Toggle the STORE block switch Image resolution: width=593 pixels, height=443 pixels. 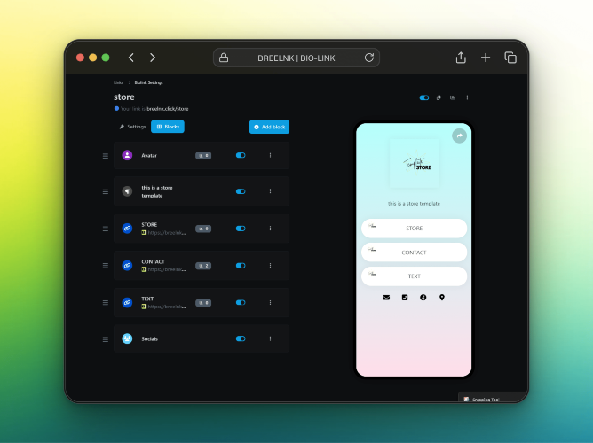(241, 229)
